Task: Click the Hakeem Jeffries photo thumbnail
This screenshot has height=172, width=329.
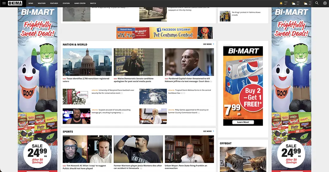Action: coord(189,62)
